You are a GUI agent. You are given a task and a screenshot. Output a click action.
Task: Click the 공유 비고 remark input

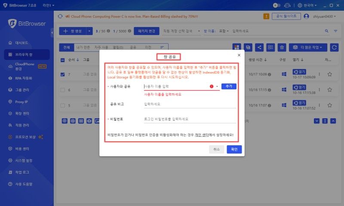coord(190,104)
